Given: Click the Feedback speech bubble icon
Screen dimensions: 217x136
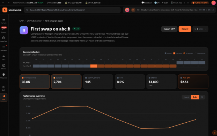Looking at the screenshot, I should click(142, 3).
